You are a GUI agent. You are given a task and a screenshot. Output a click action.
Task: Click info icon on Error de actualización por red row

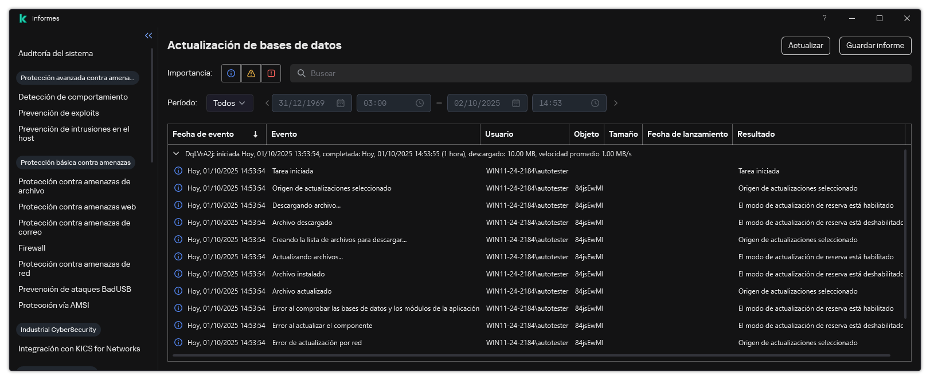tap(178, 343)
